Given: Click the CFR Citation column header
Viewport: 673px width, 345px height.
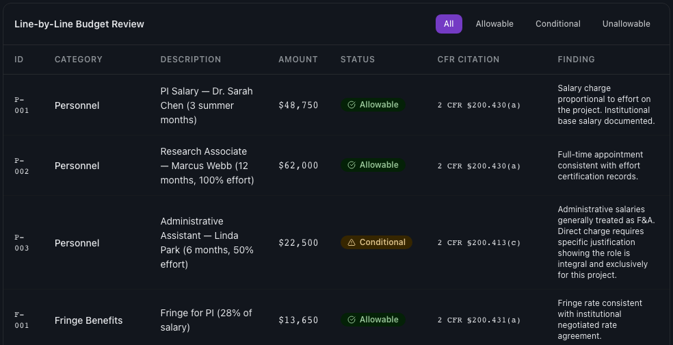Looking at the screenshot, I should click(469, 60).
